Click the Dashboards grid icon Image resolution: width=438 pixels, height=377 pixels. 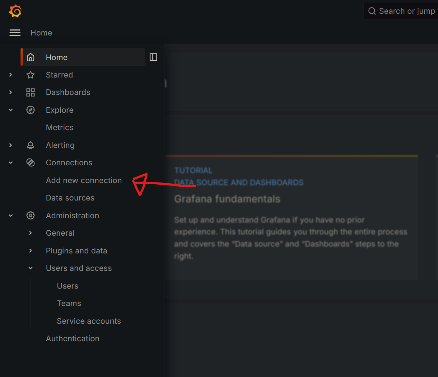click(30, 92)
